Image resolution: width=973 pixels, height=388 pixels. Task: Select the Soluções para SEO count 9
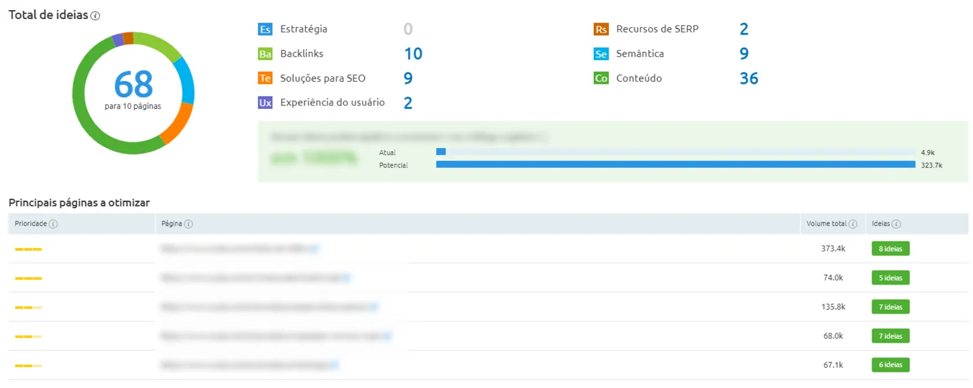point(408,78)
